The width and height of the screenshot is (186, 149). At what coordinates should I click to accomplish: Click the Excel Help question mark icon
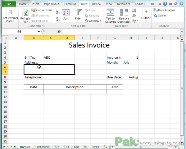(x=165, y=4)
